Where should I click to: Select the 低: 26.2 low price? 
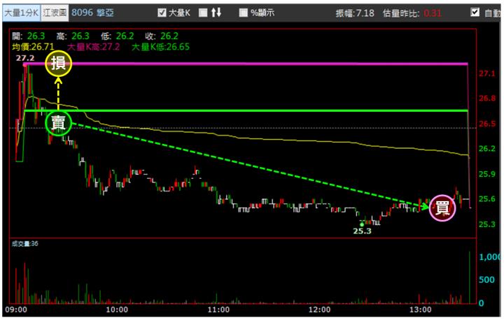[118, 36]
